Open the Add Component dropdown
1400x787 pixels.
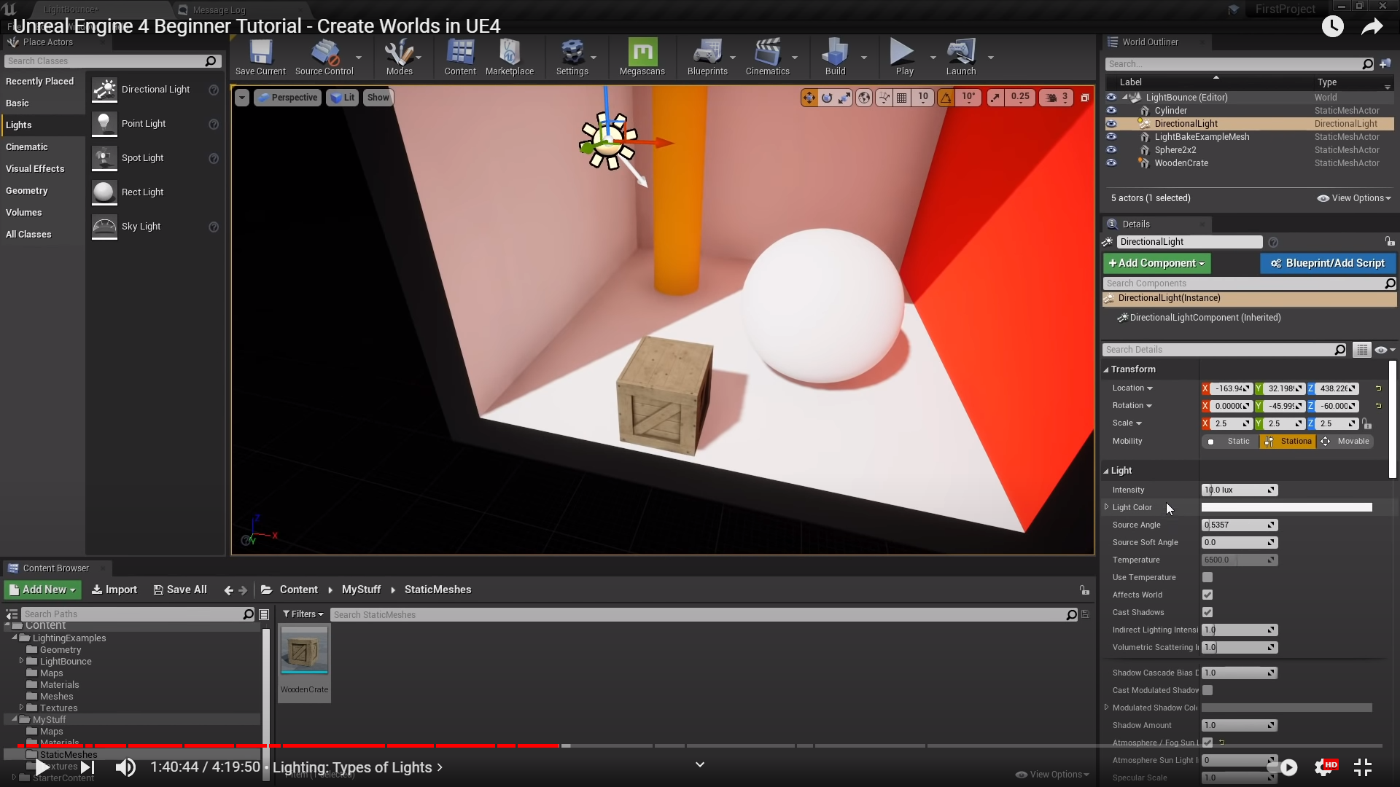[x=1156, y=263]
